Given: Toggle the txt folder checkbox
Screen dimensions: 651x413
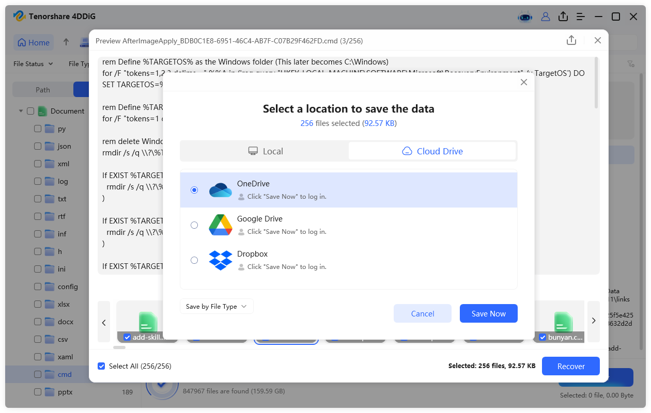Looking at the screenshot, I should click(x=38, y=199).
